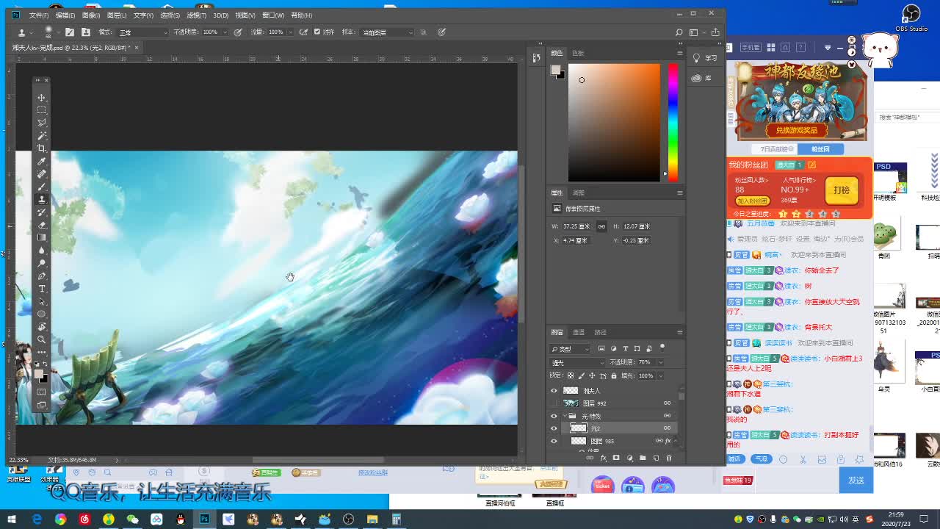This screenshot has width=940, height=529.
Task: Open layer filter type dropdown
Action: click(x=571, y=349)
